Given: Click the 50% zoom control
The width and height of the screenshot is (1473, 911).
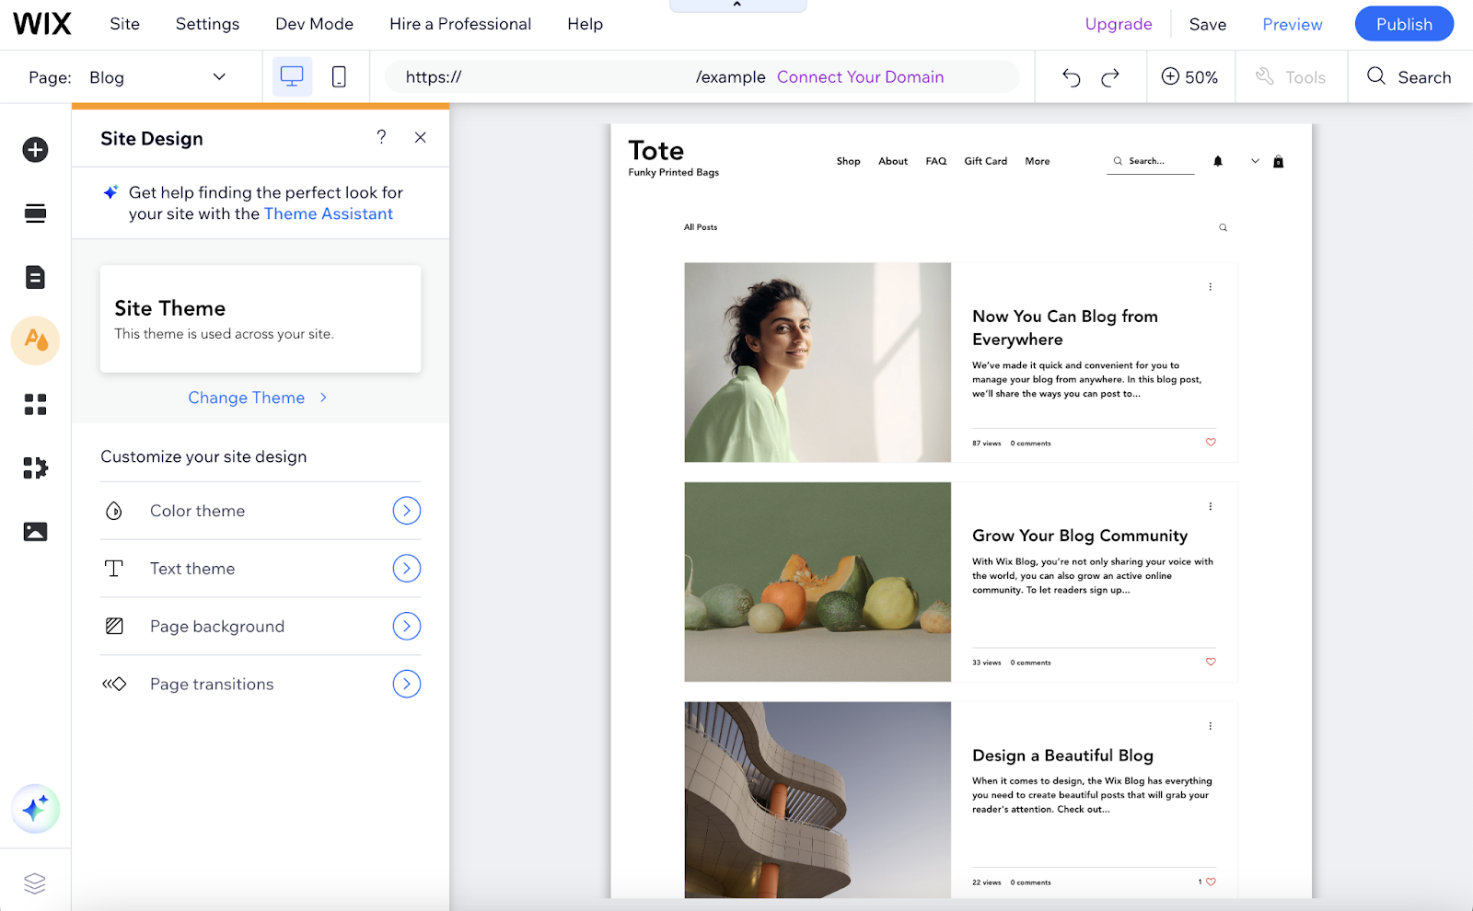Looking at the screenshot, I should pos(1189,77).
